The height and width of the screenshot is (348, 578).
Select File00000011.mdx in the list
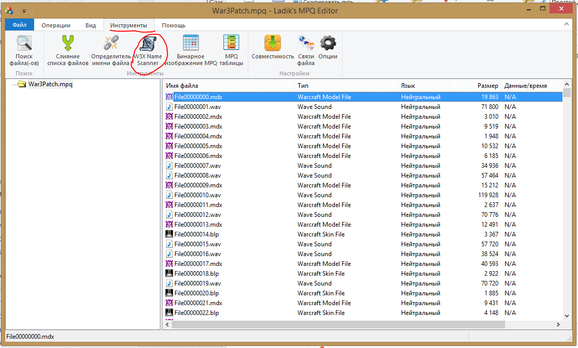pos(198,205)
